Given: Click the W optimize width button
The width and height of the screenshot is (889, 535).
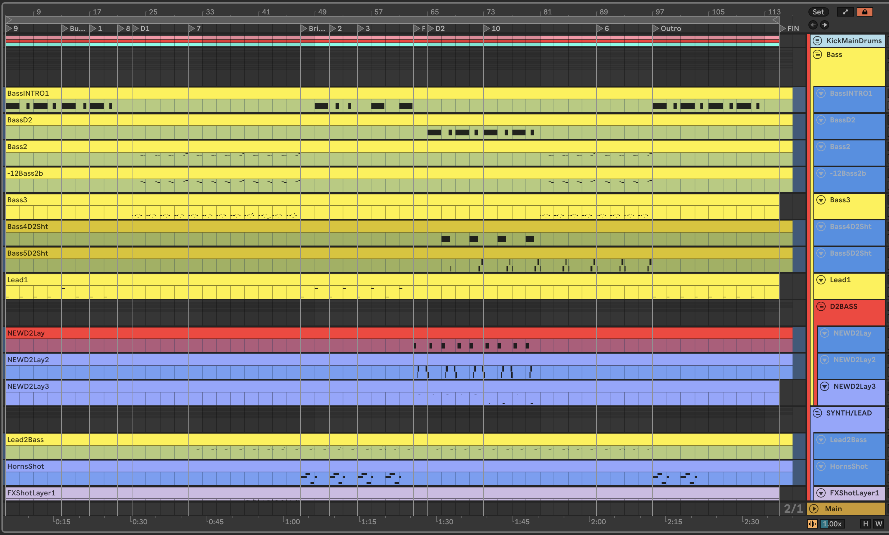Looking at the screenshot, I should click(x=879, y=524).
